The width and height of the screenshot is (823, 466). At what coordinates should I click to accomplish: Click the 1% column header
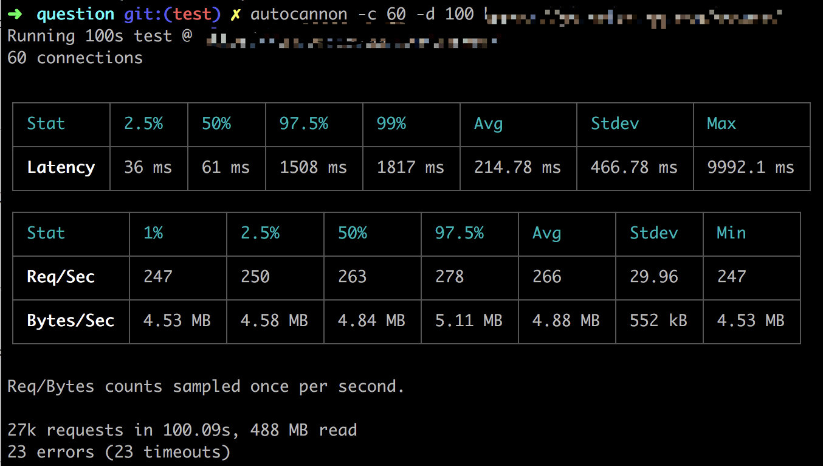click(153, 233)
